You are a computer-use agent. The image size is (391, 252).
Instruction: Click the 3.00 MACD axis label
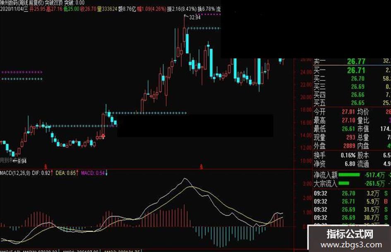pyautogui.click(x=307, y=184)
